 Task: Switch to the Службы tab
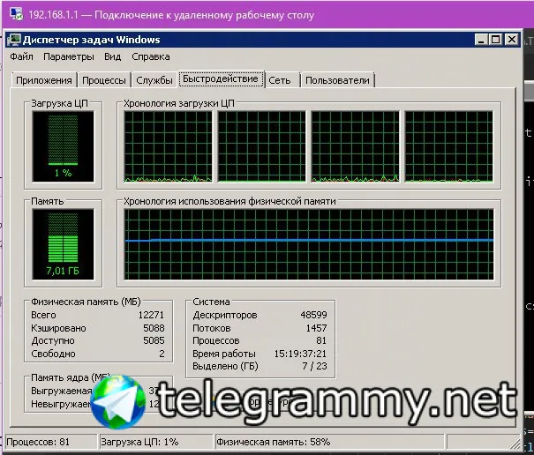[154, 80]
